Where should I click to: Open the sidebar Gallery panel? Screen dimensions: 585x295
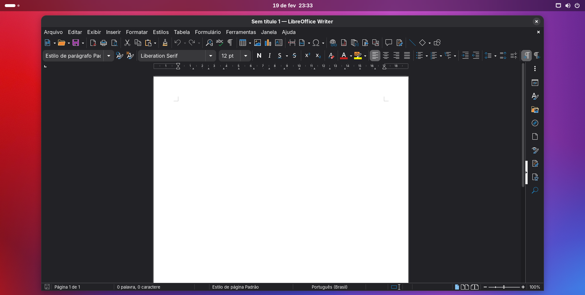[535, 110]
